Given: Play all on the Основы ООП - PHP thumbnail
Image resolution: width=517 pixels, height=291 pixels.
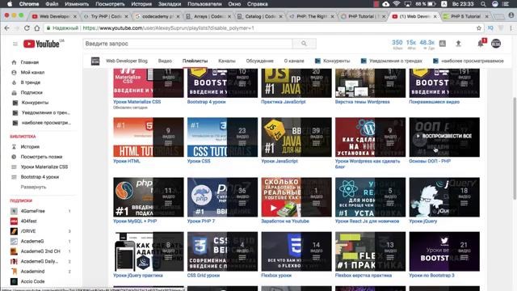Looking at the screenshot, I should 444,137.
